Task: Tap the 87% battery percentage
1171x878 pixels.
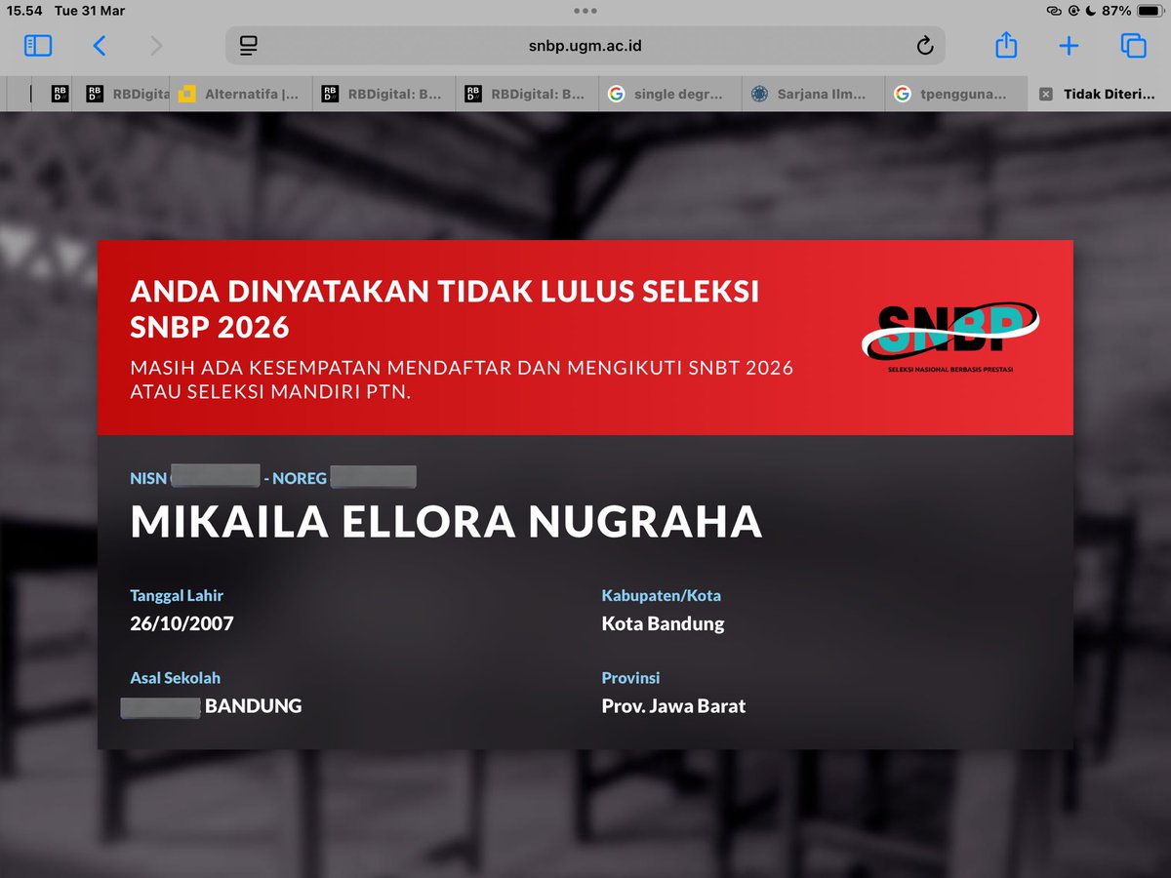Action: click(x=1116, y=11)
